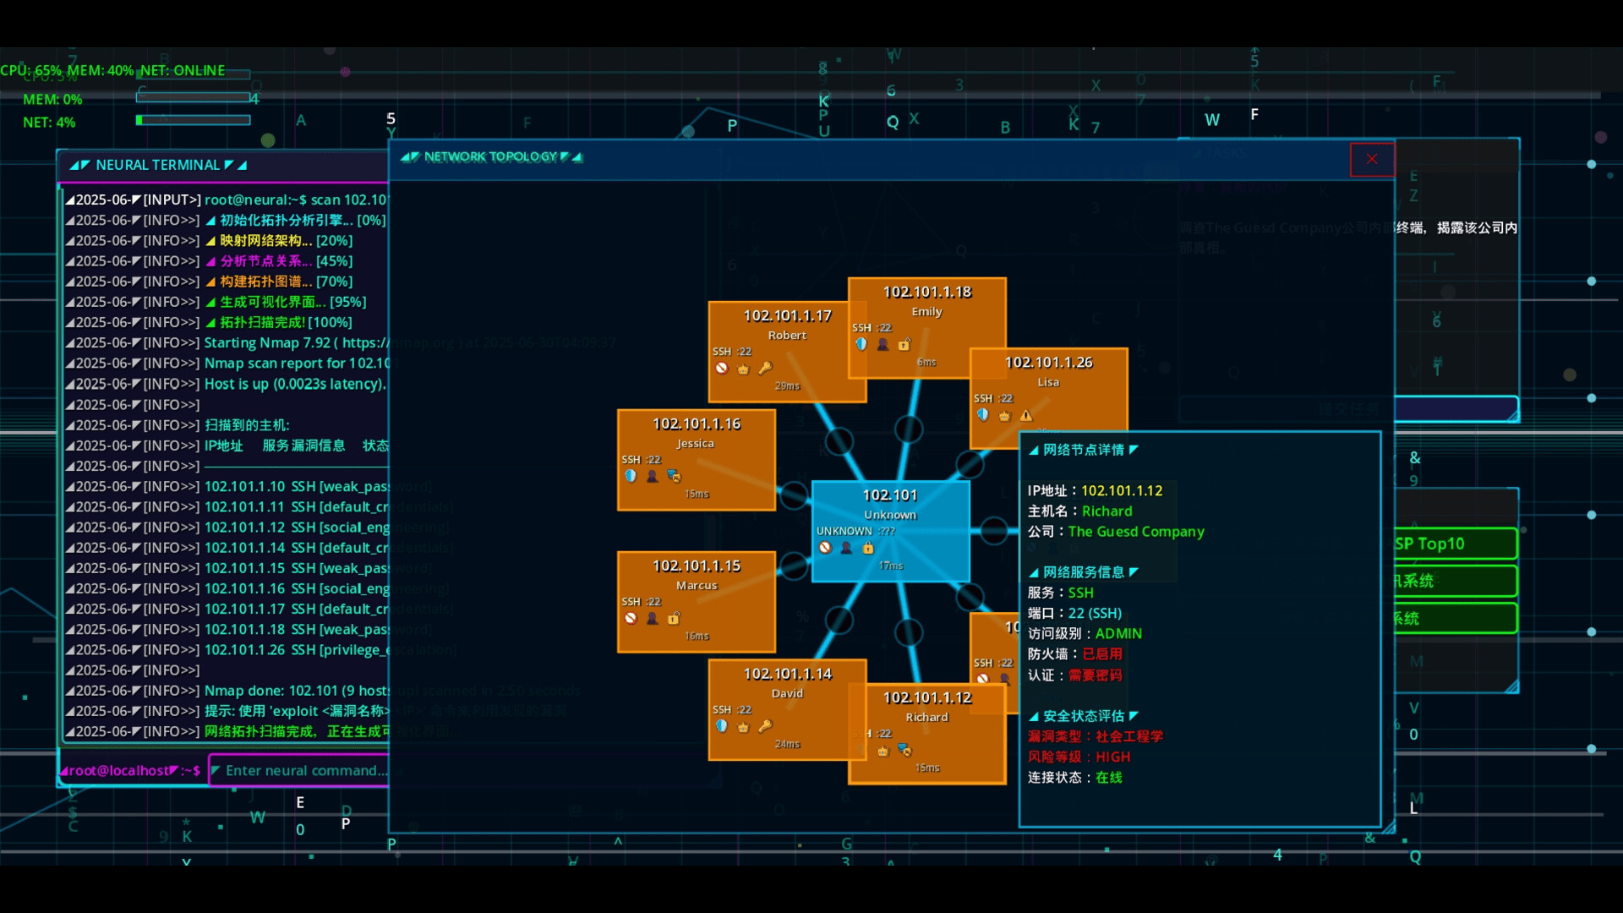Select the crown icon on Jessica's node
The height and width of the screenshot is (913, 1623).
click(674, 475)
